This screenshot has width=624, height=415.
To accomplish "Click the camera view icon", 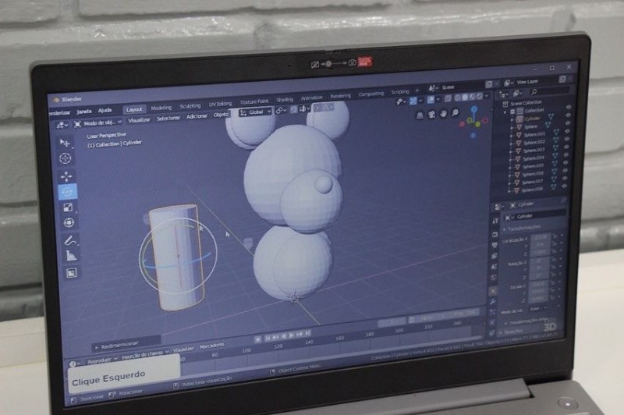I will tap(432, 115).
